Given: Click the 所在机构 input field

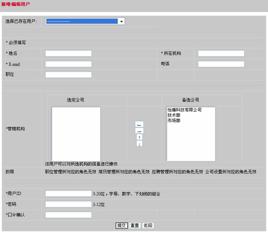Looking at the screenshot, I should [x=221, y=54].
